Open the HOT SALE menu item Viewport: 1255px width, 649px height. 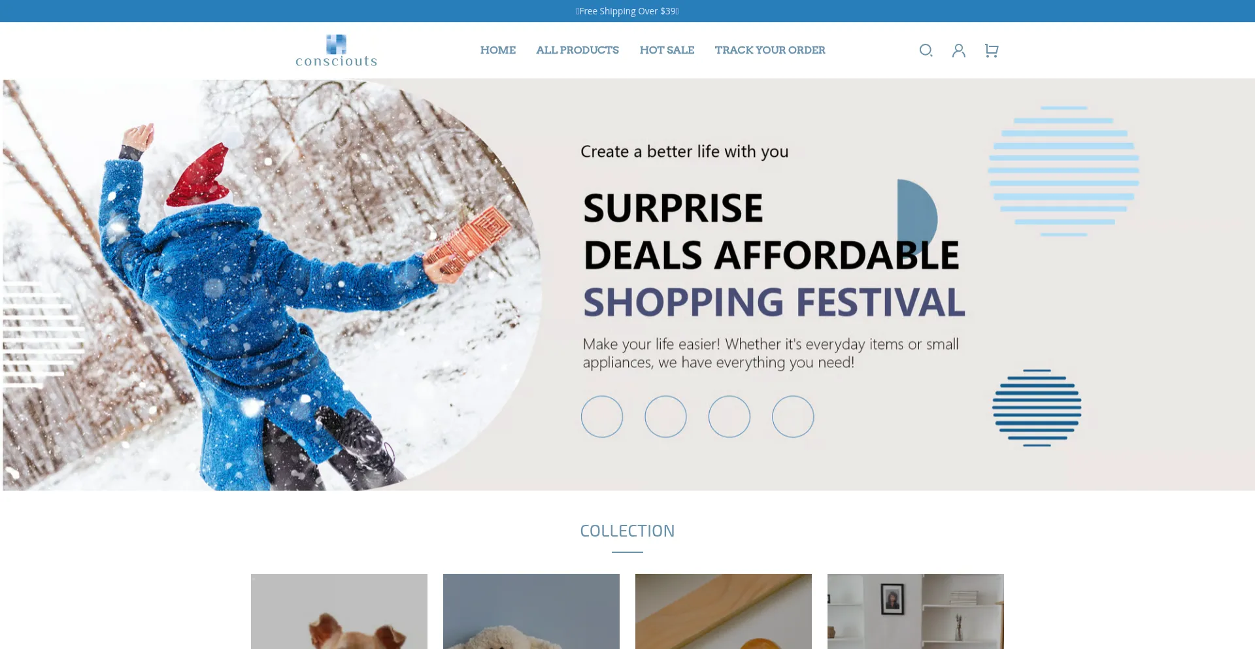(x=667, y=50)
